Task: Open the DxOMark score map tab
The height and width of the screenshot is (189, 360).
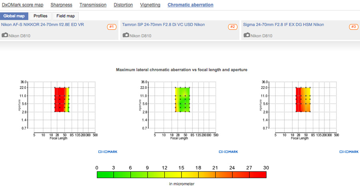Action: 22,5
